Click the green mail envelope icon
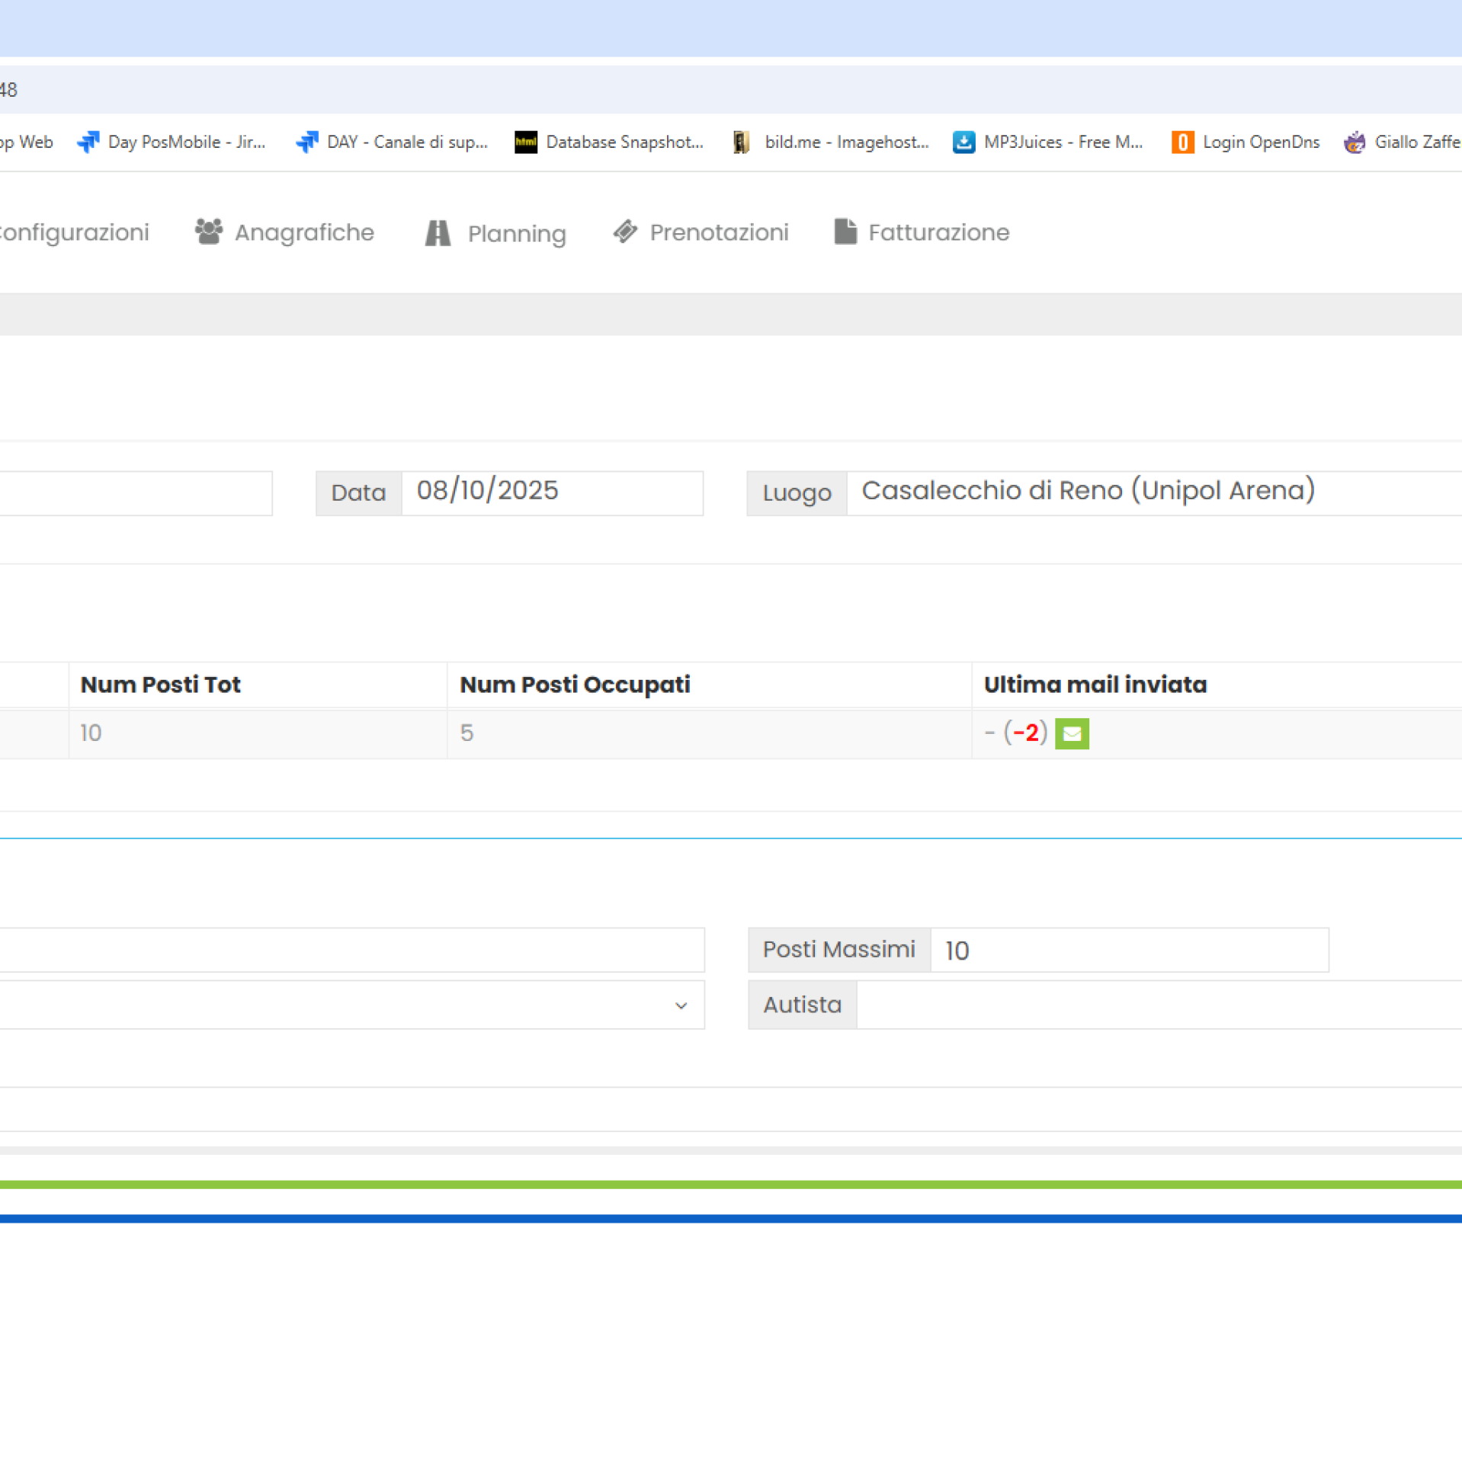 coord(1071,733)
